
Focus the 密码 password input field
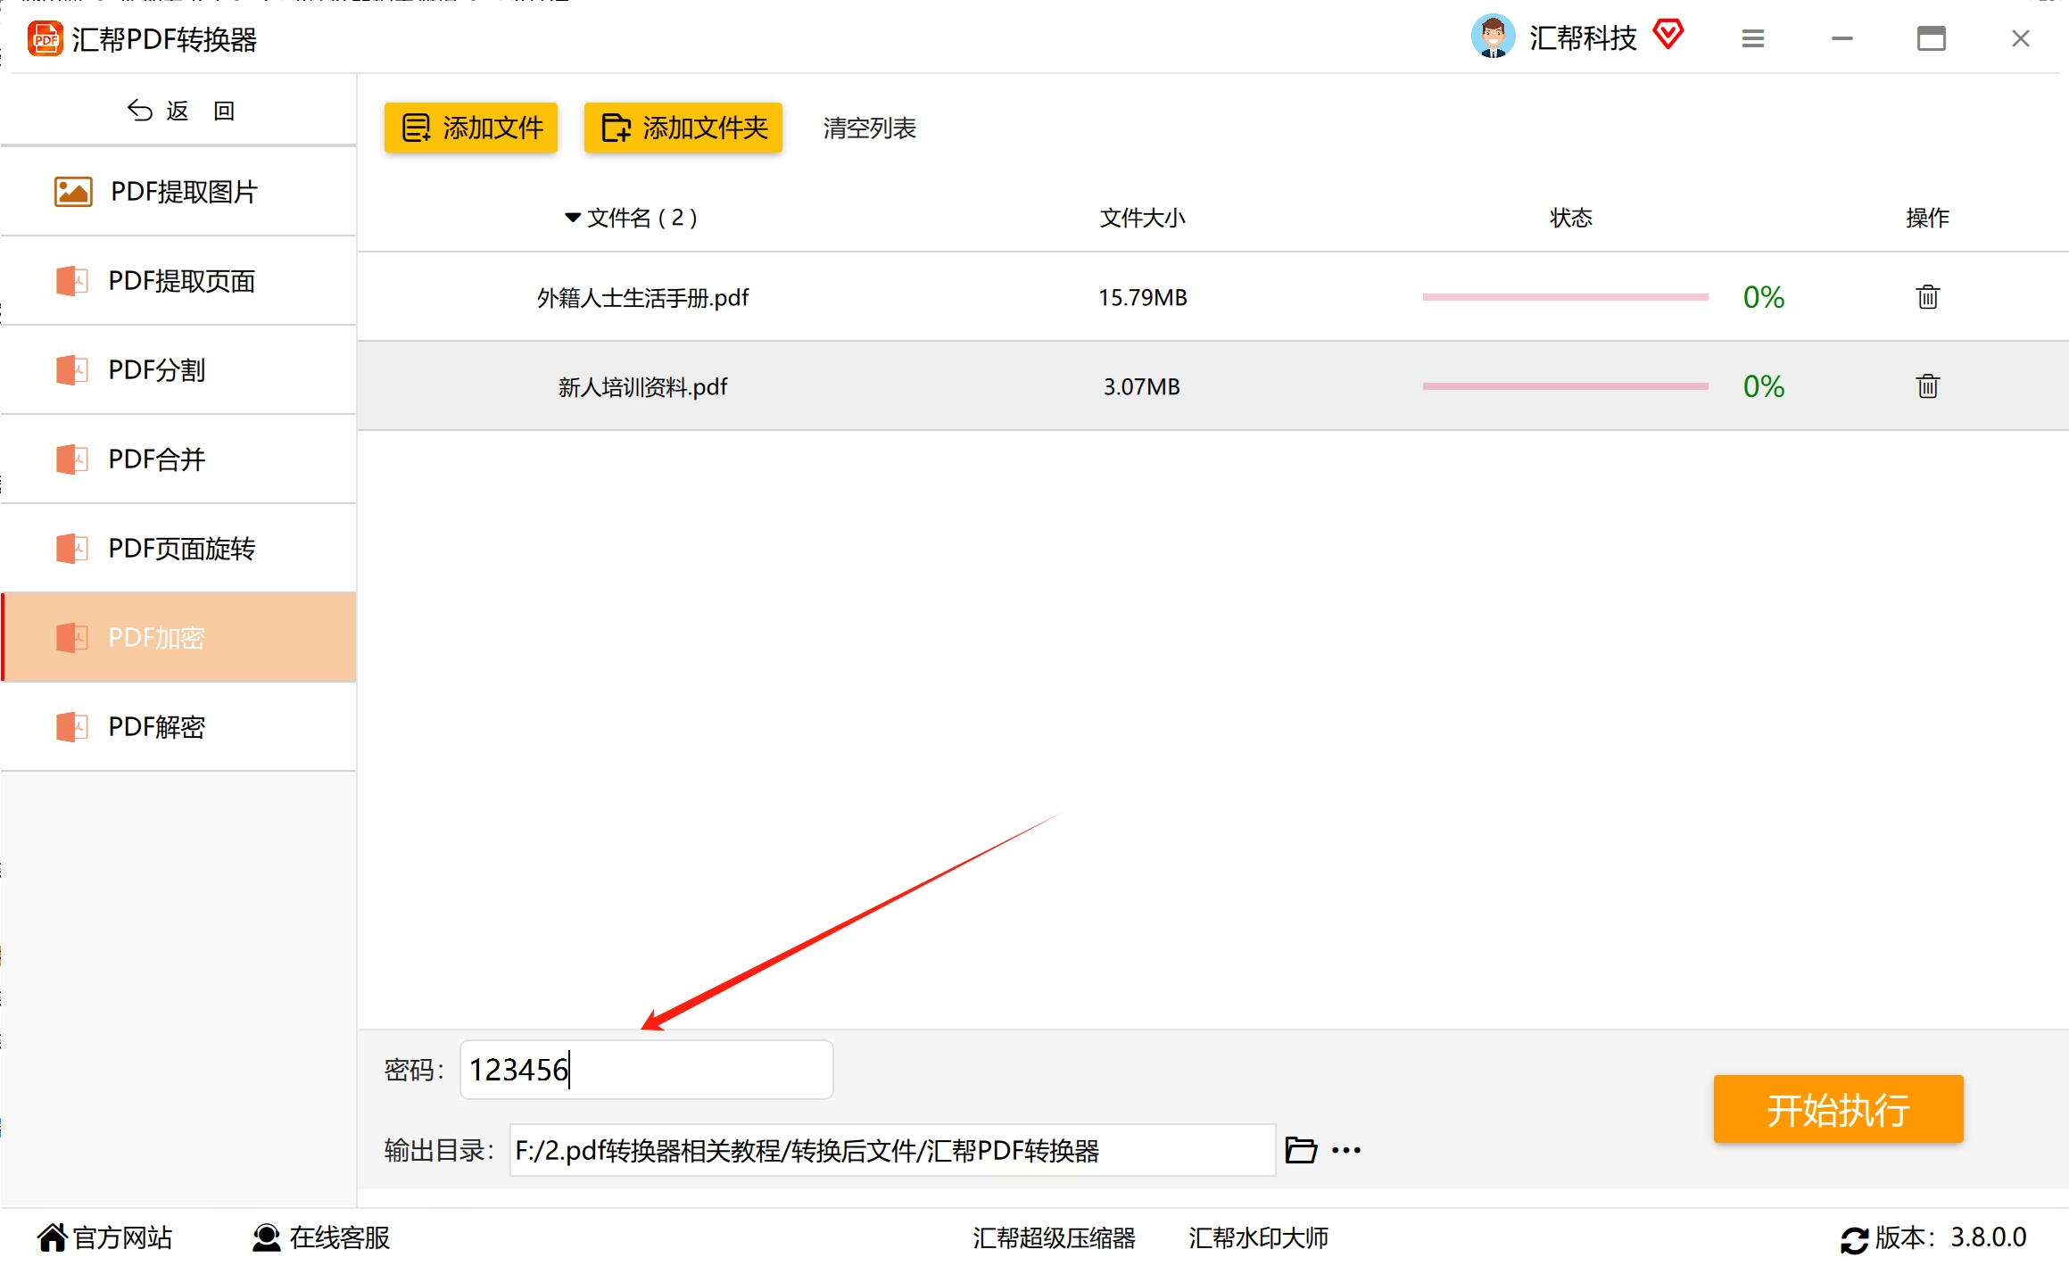[x=646, y=1070]
